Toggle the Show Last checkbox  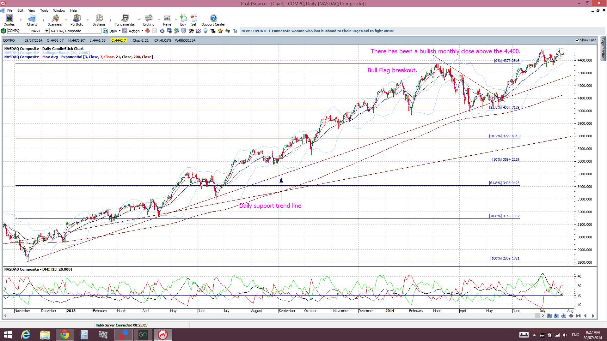578,40
